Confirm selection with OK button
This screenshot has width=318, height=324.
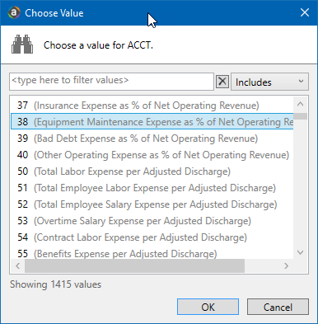pyautogui.click(x=208, y=307)
